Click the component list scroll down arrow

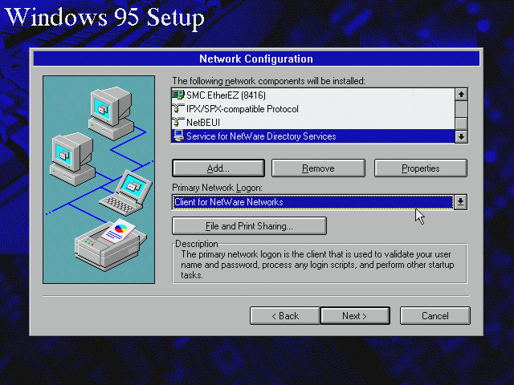pos(461,136)
